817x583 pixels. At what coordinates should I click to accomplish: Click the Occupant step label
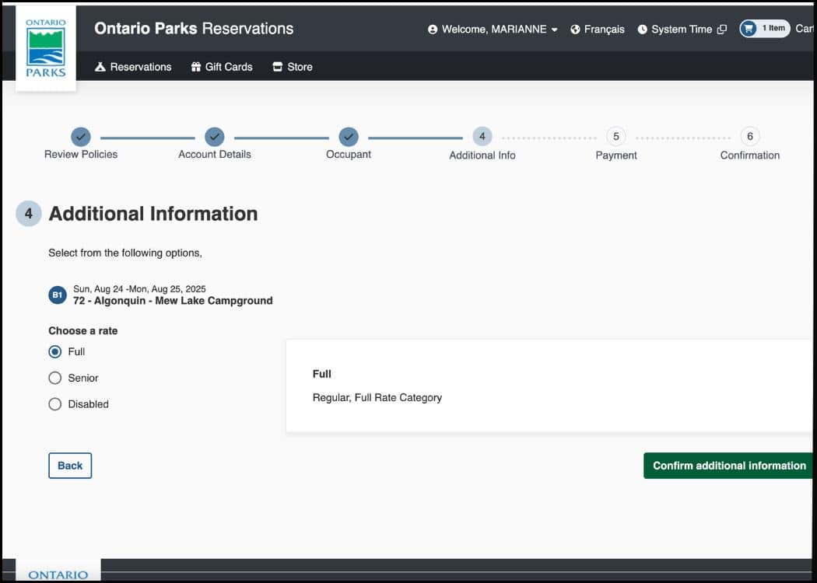[x=349, y=154]
